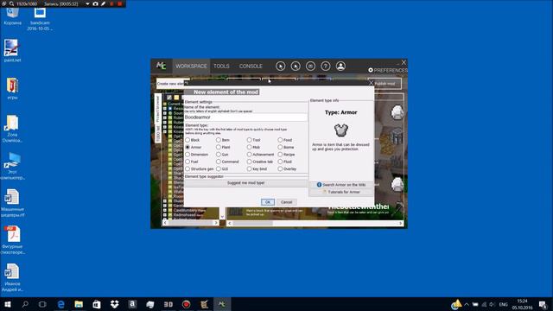Pick the Overlay element type radio

pos(280,169)
